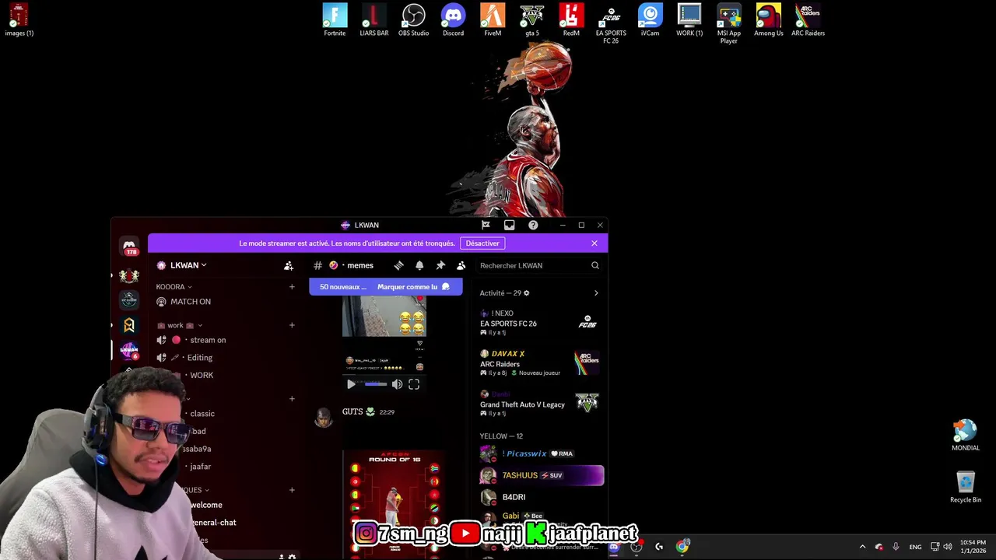This screenshot has width=996, height=560.
Task: Select the LKWAN server icon in sidebar
Action: pos(129,351)
